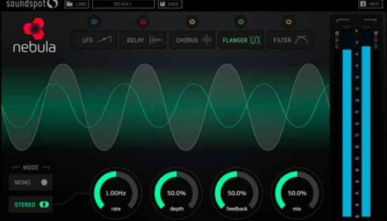Click the 'MODE' section label
The width and height of the screenshot is (387, 221).
[30, 168]
